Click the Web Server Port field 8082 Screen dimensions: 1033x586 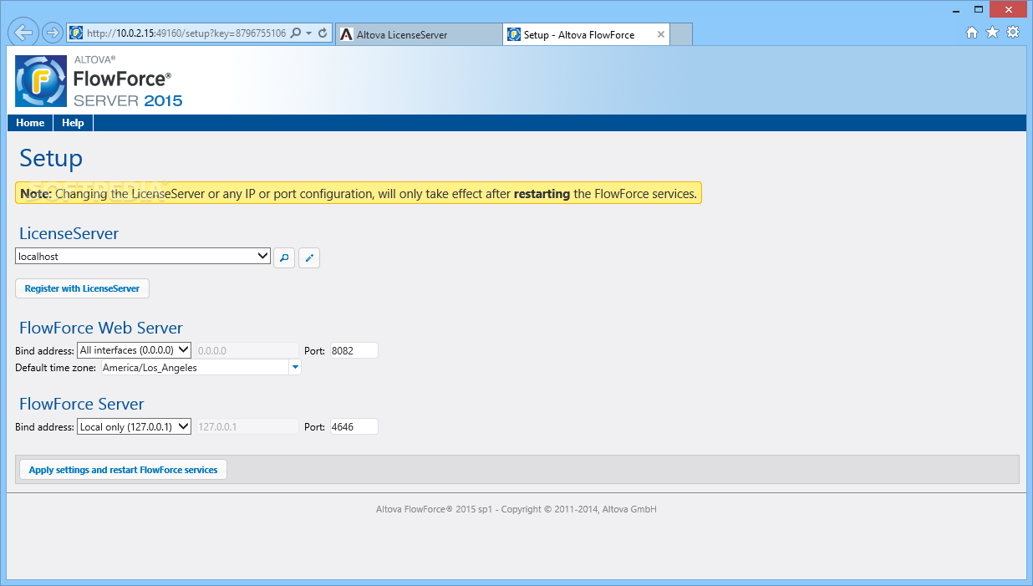point(354,351)
